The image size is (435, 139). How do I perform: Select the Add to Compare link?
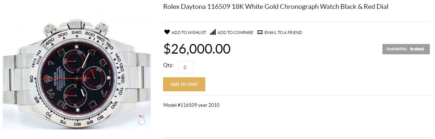(x=235, y=33)
